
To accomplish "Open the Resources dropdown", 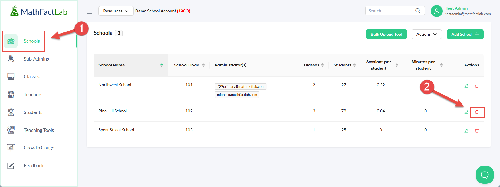I will click(x=116, y=11).
